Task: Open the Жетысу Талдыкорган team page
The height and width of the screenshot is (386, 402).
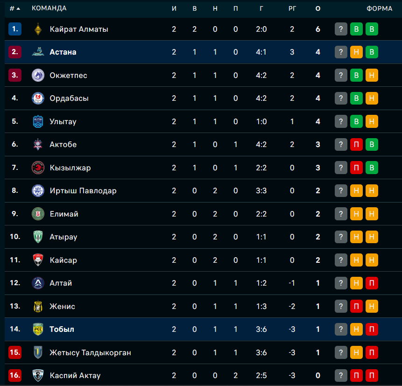Action: pos(90,352)
